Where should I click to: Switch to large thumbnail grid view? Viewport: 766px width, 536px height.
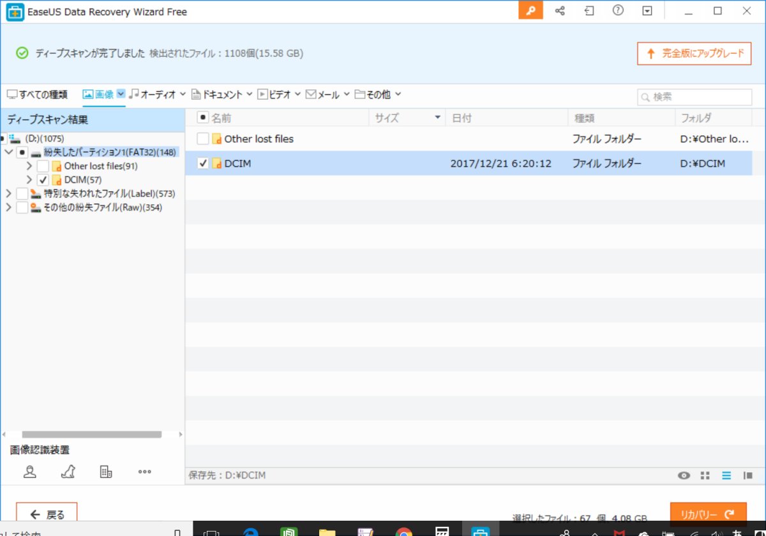(x=705, y=475)
